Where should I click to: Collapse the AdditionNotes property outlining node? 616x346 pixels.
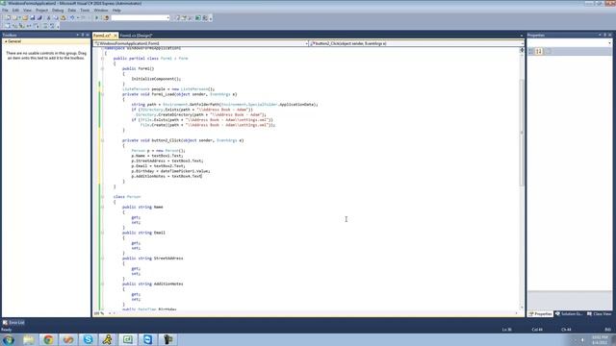coord(103,284)
